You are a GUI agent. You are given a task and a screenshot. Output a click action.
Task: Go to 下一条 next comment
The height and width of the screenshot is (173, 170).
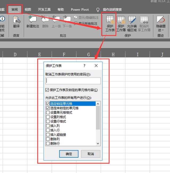(67, 22)
